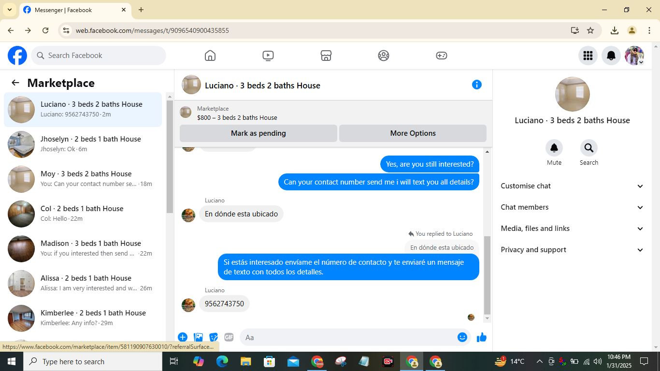Click the replied quote 'En dónde esta ubicado'
The width and height of the screenshot is (660, 371).
click(x=442, y=247)
